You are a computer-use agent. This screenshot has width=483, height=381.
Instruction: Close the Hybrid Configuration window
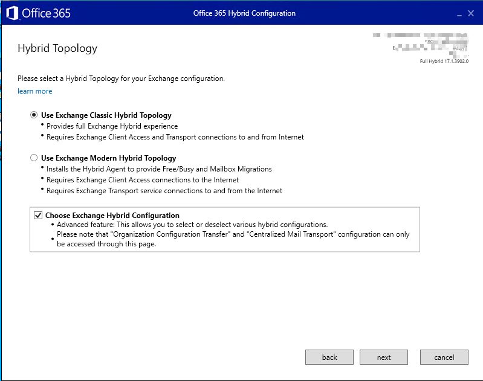coord(471,13)
